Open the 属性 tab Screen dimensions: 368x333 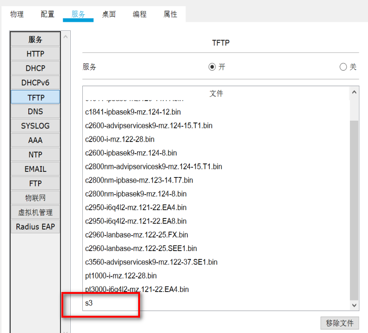click(170, 14)
